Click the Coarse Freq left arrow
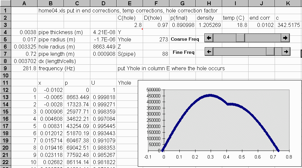Screen dimensions: 302x168 point(209,38)
